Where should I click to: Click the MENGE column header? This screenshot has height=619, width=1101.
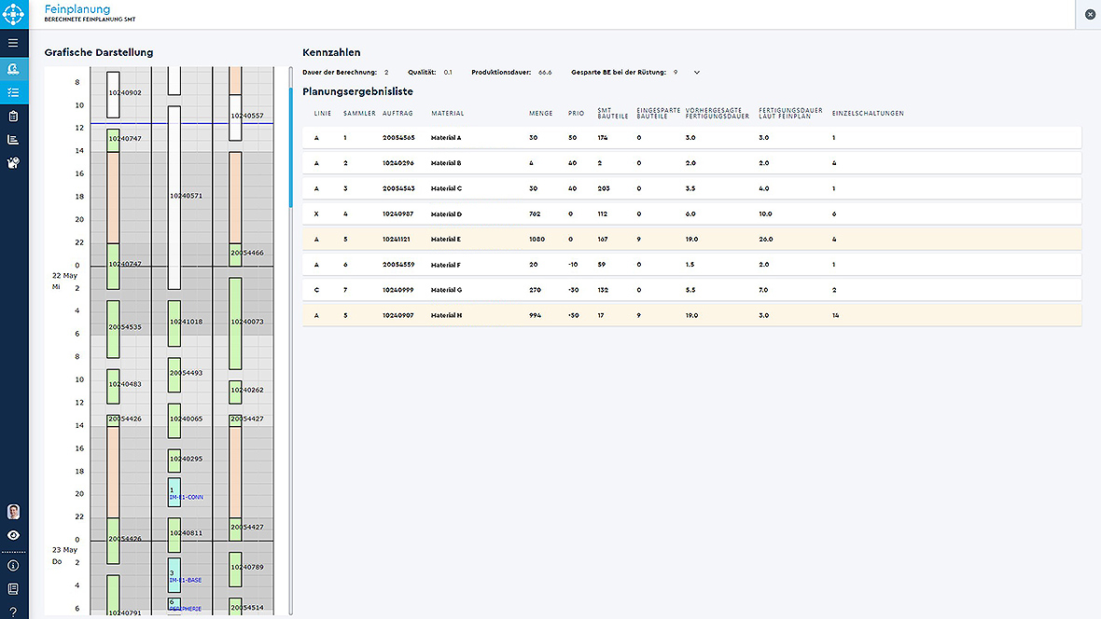click(x=540, y=113)
